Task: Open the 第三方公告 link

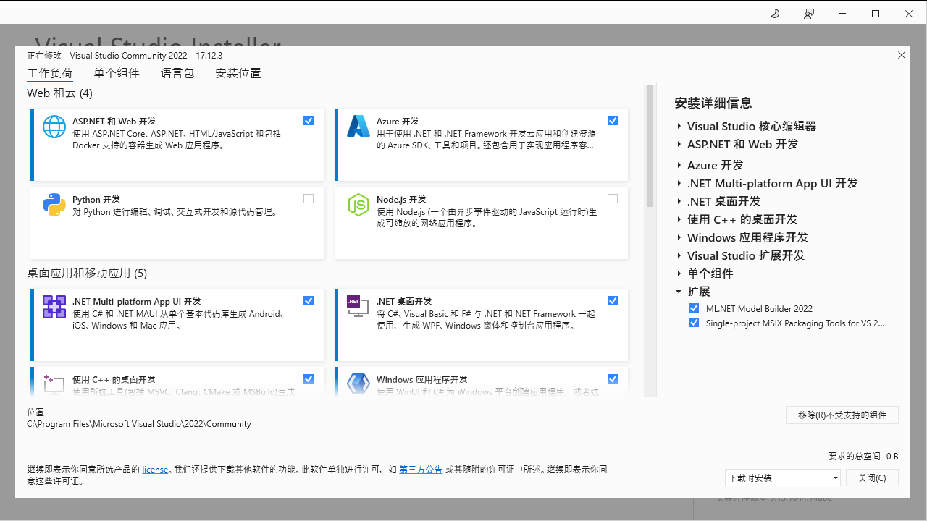Action: coord(421,470)
